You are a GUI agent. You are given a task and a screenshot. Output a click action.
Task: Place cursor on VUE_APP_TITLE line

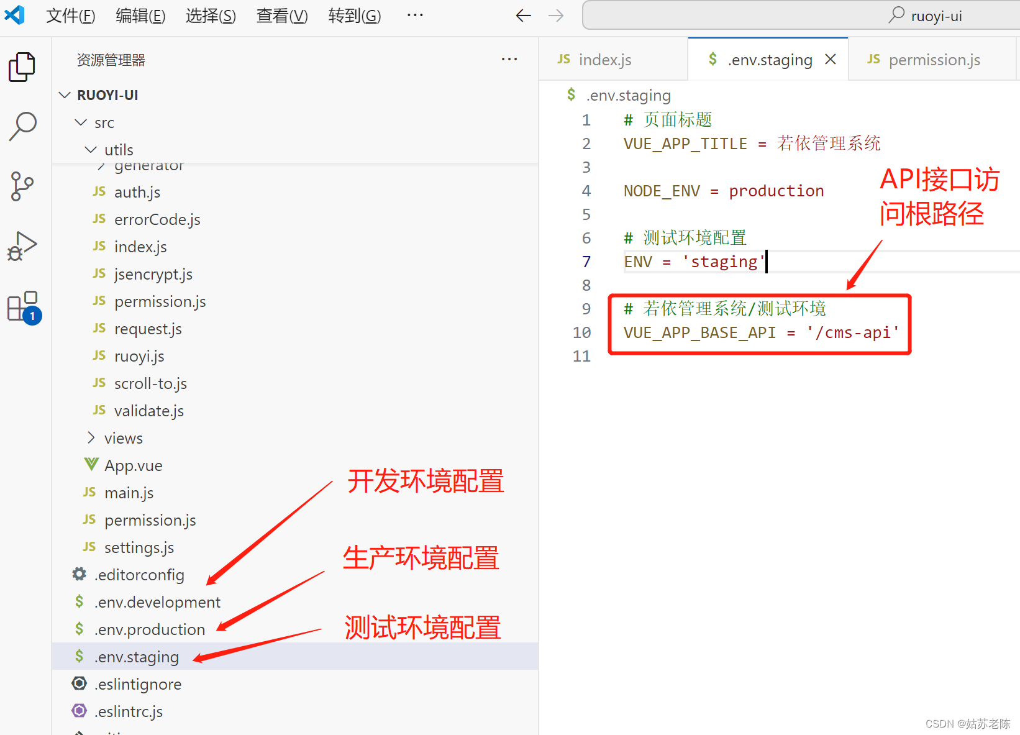tap(752, 144)
